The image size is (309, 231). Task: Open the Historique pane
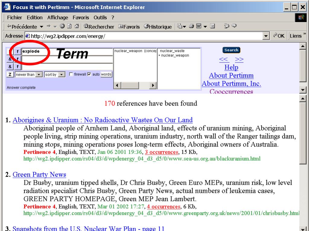pos(158,26)
